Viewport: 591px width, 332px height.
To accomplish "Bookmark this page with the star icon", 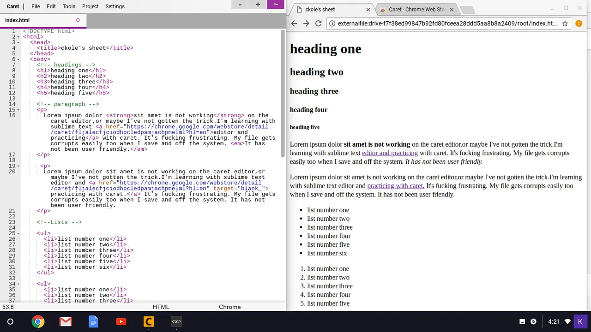I will 565,24.
